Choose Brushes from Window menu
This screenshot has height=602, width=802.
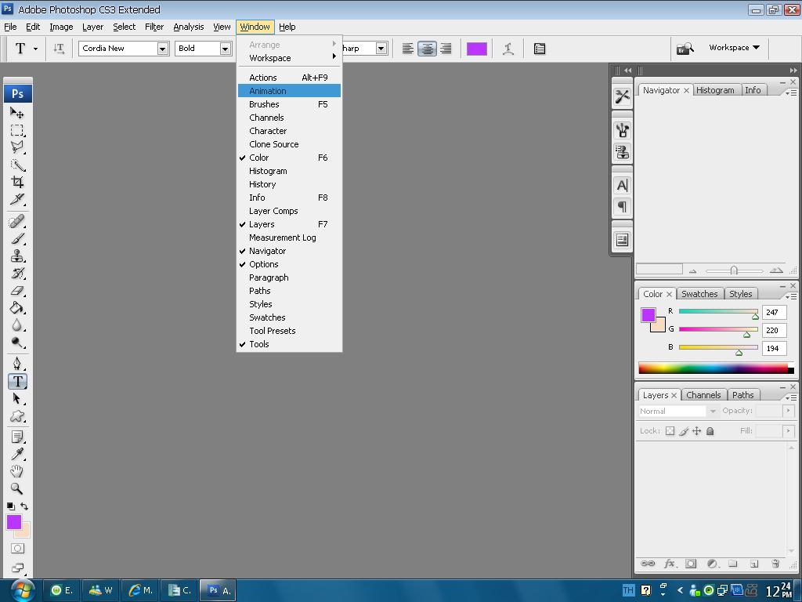tap(289, 104)
